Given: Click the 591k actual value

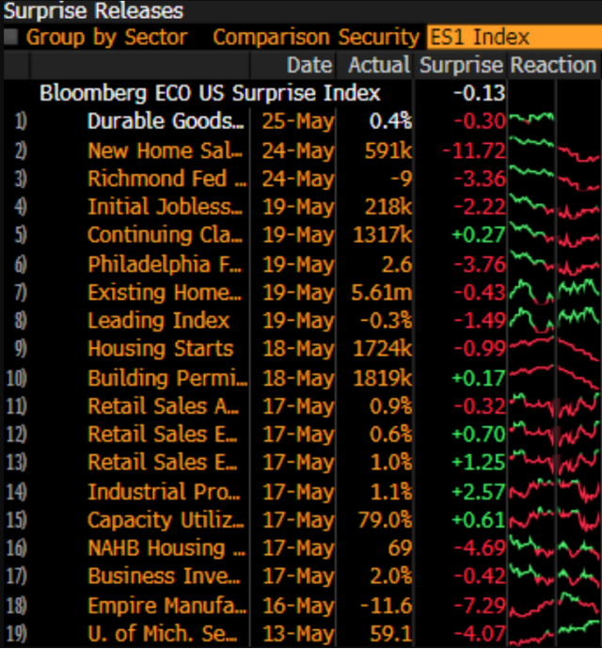Looking at the screenshot, I should click(x=388, y=150).
